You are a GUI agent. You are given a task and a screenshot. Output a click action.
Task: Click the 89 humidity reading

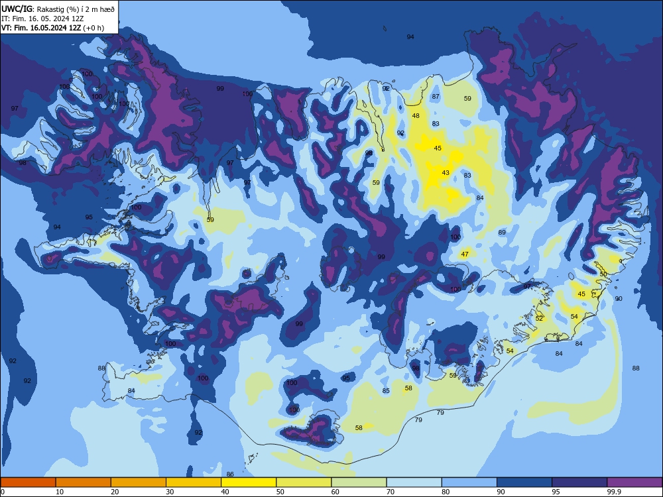coord(502,232)
